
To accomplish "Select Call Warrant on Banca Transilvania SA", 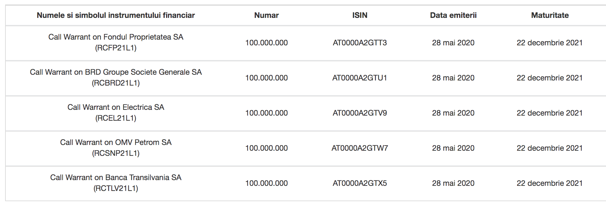I will coord(116,178).
